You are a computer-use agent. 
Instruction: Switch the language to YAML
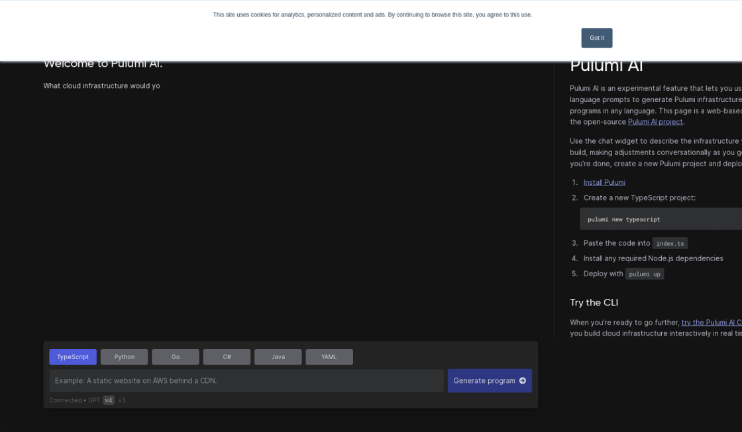[x=329, y=357]
